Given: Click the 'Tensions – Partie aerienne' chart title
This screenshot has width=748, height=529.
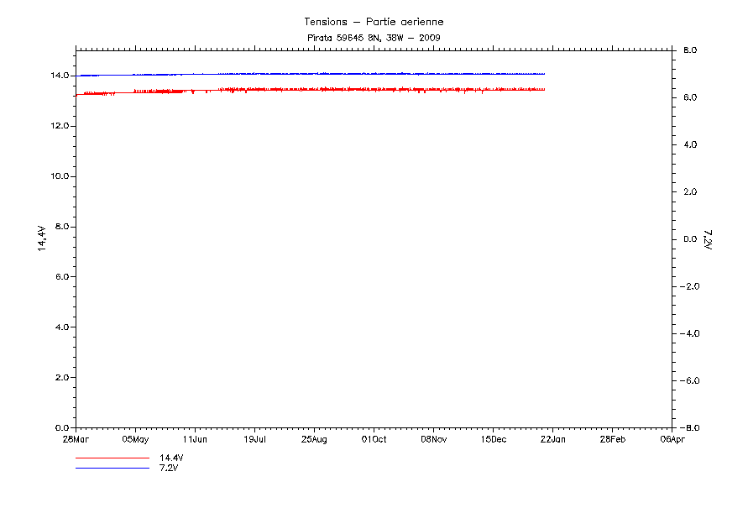Looking at the screenshot, I should click(374, 21).
